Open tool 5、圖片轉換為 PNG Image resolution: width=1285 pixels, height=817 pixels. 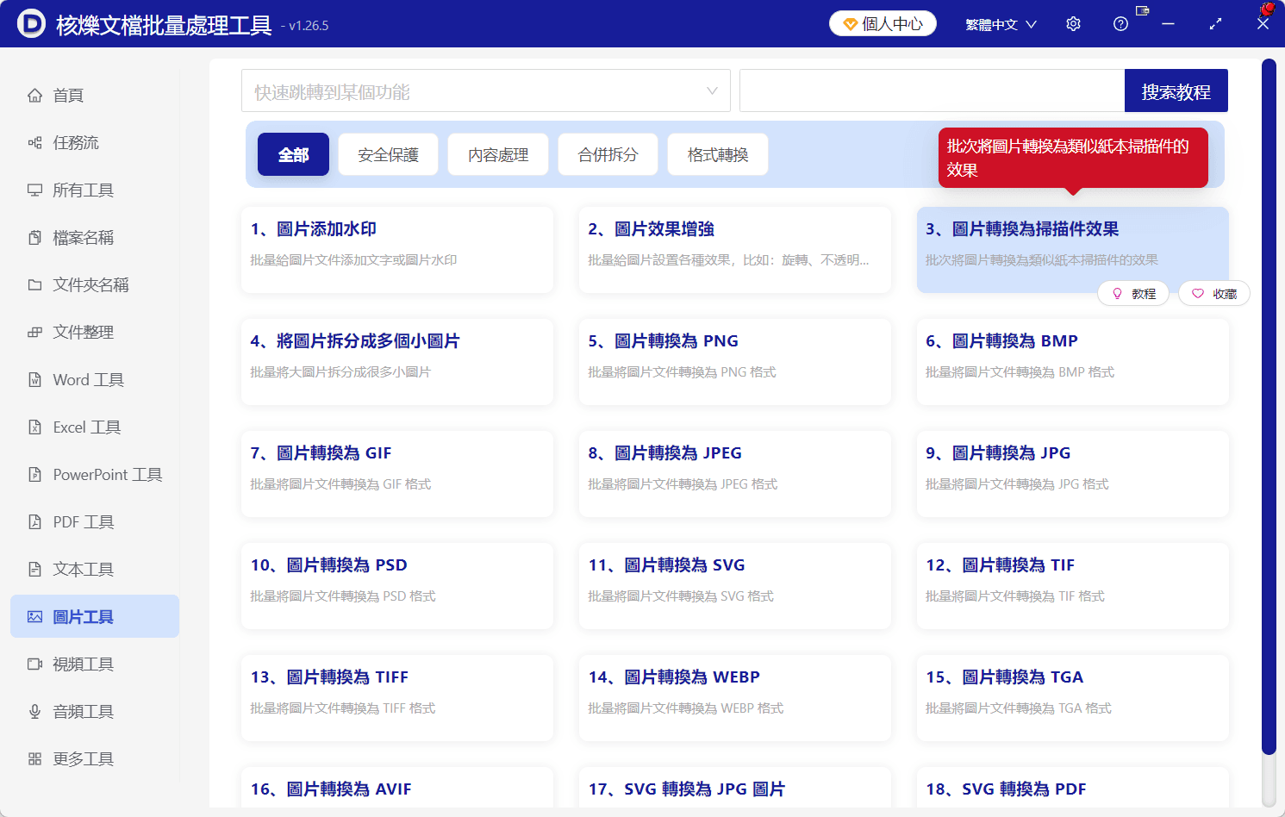point(735,362)
